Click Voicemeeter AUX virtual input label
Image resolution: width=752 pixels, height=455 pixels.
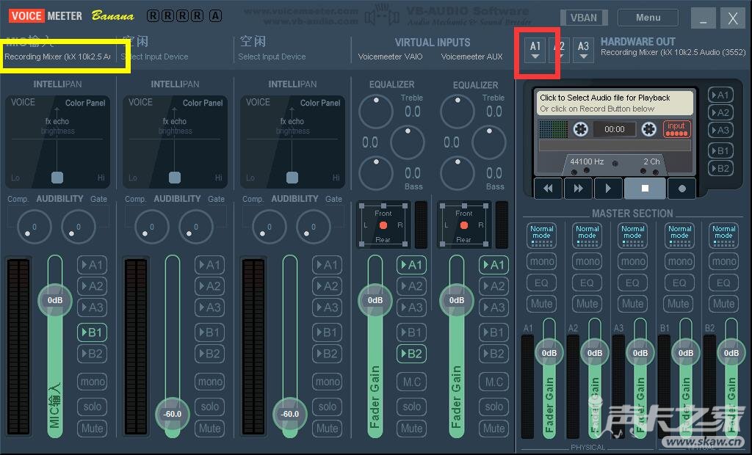tap(472, 57)
